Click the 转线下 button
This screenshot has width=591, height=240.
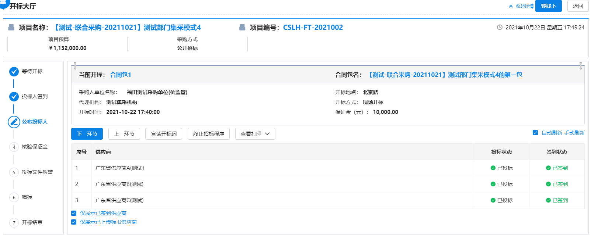[x=548, y=6]
